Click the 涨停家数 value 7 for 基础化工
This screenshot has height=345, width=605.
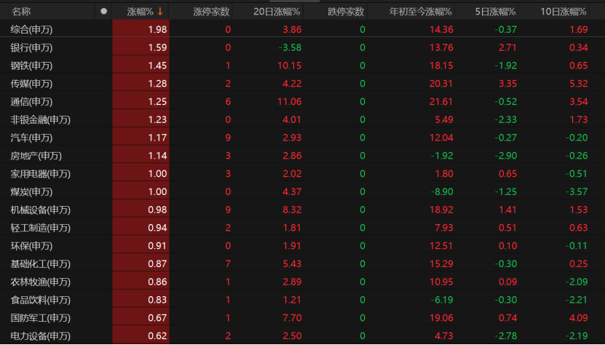228,264
